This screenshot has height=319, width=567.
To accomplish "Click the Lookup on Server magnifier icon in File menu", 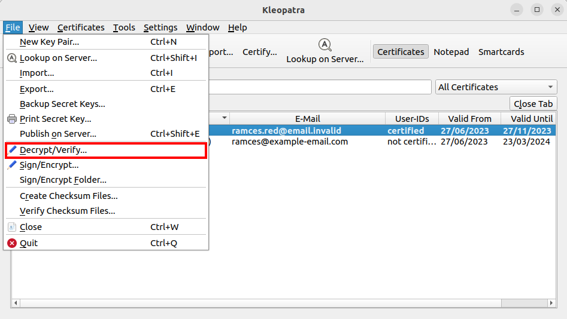I will point(12,58).
